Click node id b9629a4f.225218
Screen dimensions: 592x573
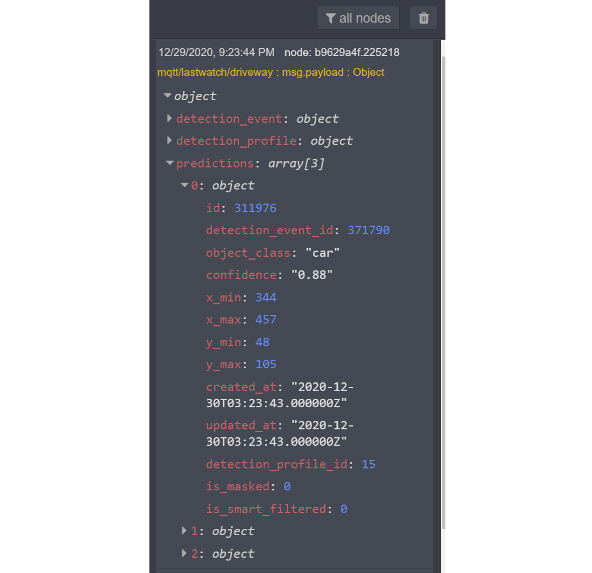[342, 52]
